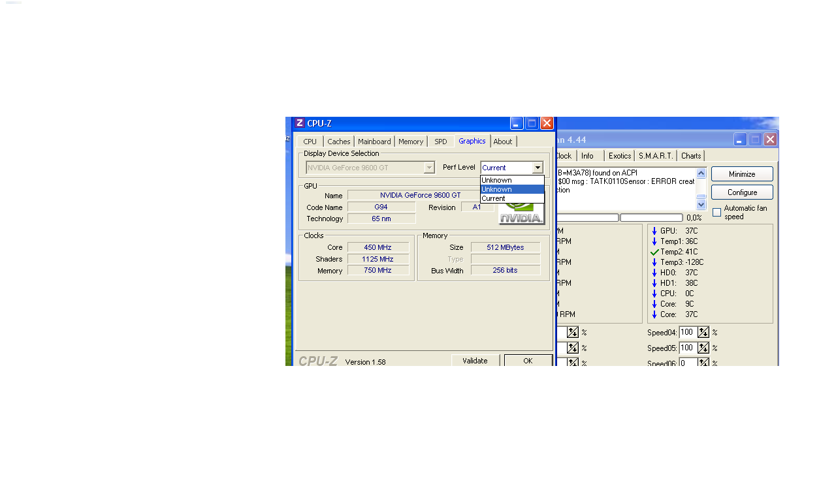The height and width of the screenshot is (501, 836).
Task: Open the About tab in CPU-Z
Action: click(x=503, y=142)
